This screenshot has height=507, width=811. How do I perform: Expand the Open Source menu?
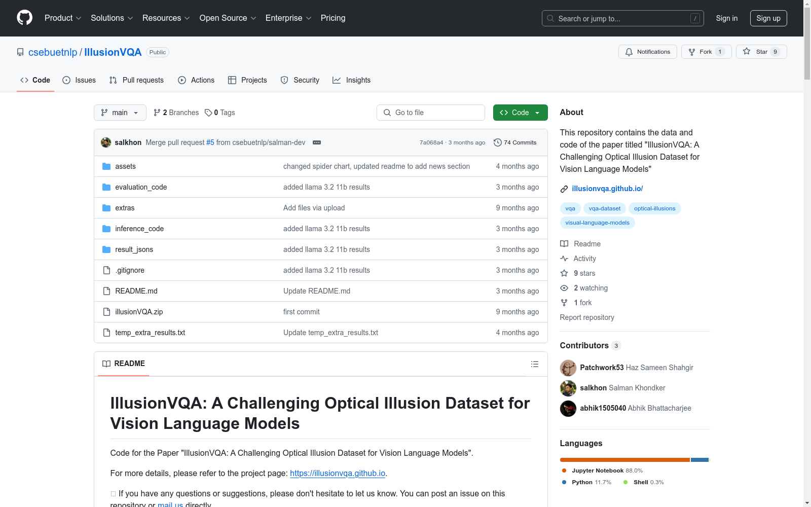pos(228,18)
